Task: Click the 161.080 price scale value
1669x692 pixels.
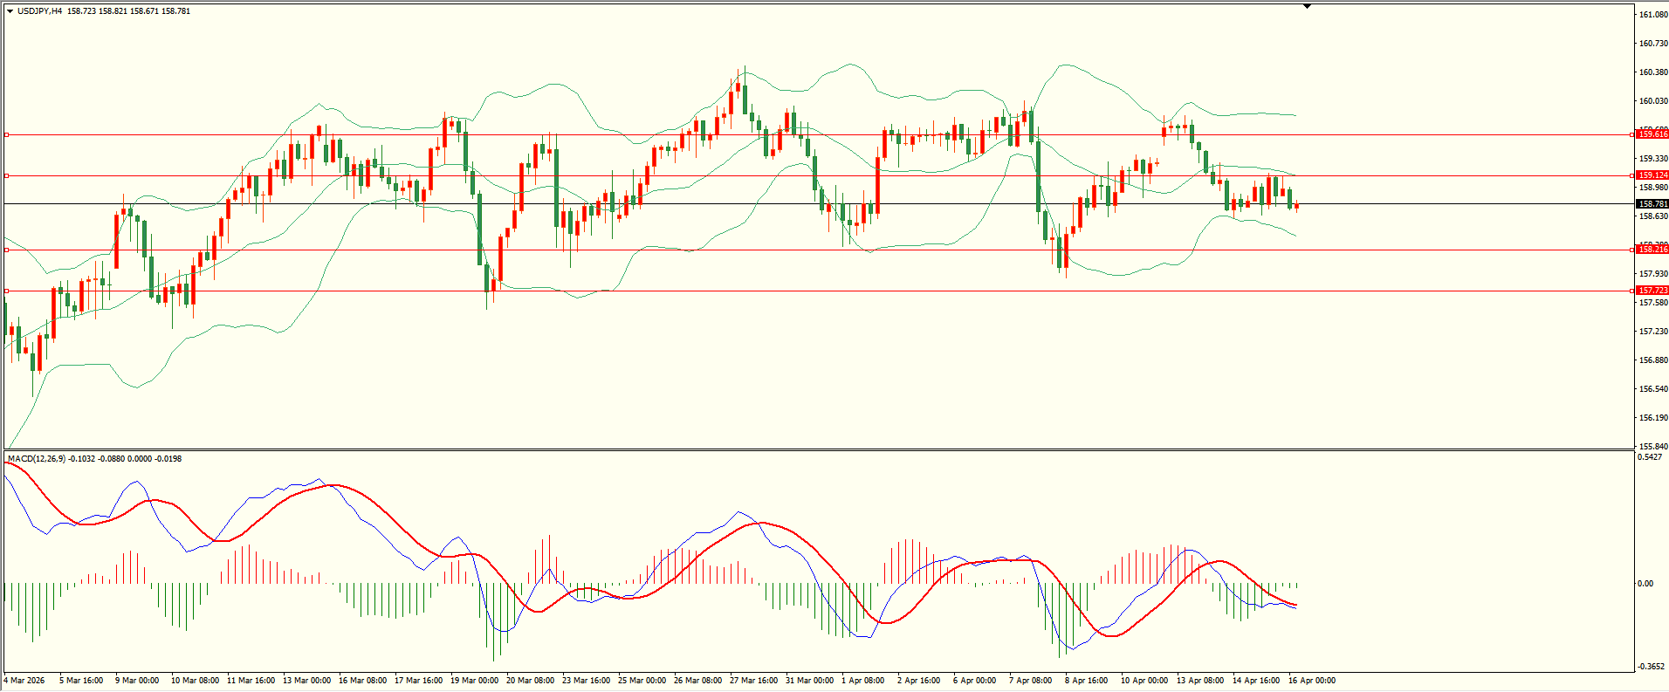Action: pyautogui.click(x=1653, y=15)
